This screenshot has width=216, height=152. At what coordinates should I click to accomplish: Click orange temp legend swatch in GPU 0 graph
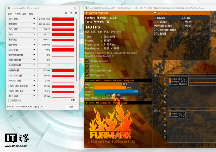pos(170,79)
